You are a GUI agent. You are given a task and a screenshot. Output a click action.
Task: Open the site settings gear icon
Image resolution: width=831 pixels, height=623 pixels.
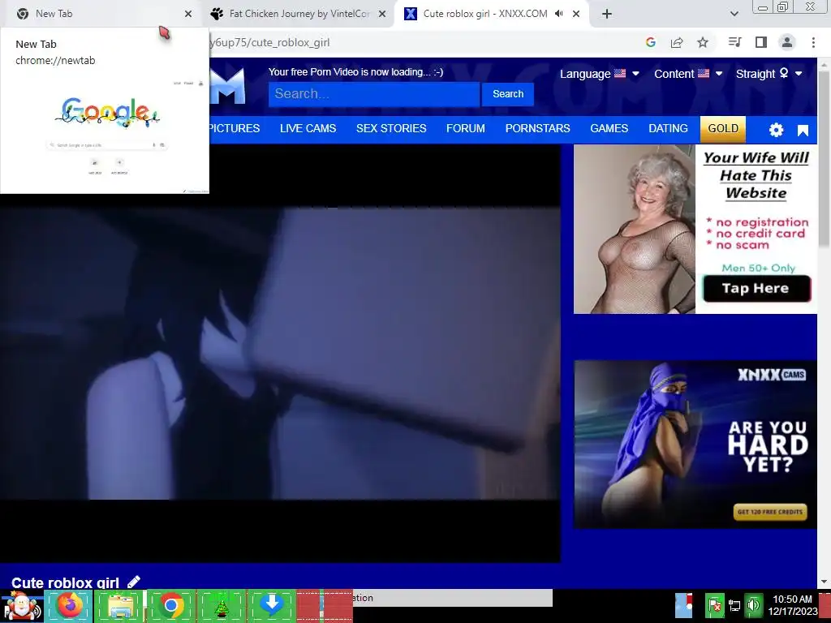pyautogui.click(x=776, y=130)
